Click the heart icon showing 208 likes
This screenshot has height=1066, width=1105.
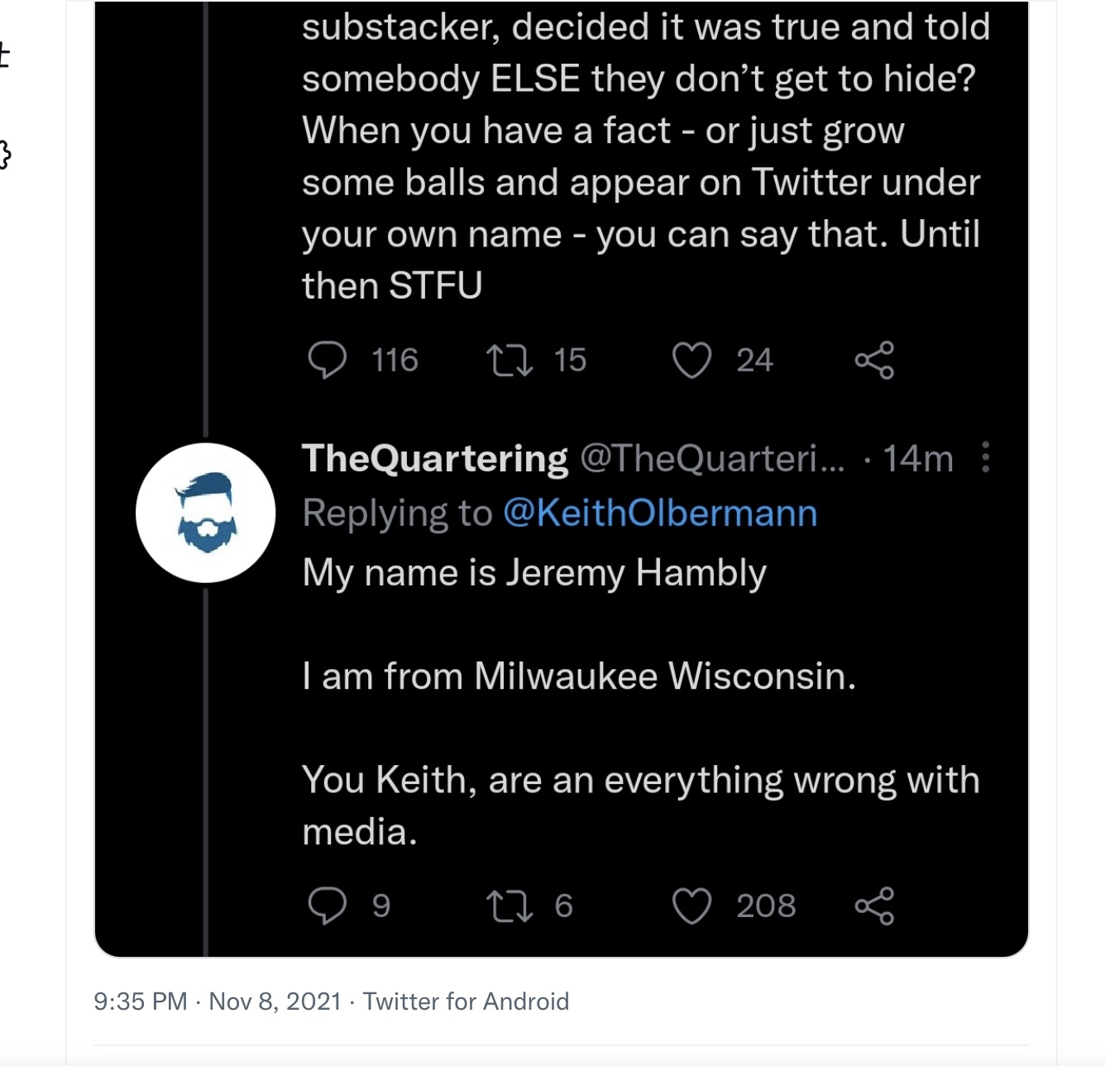pyautogui.click(x=691, y=906)
